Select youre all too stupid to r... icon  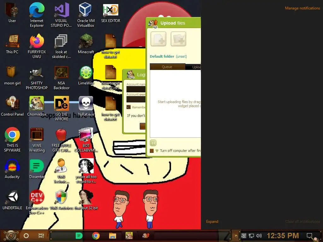[x=86, y=171]
